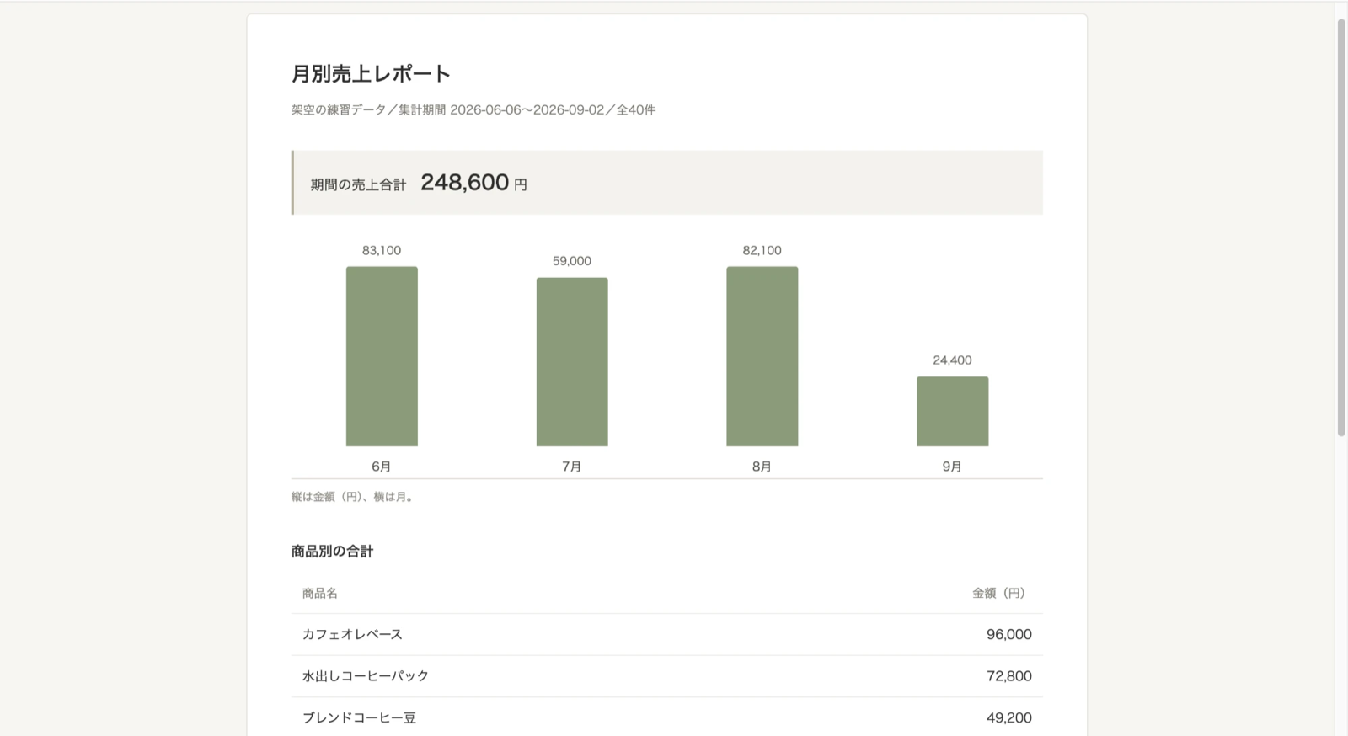This screenshot has height=736, width=1348.
Task: Click the bar value label 59,000
Action: [572, 261]
